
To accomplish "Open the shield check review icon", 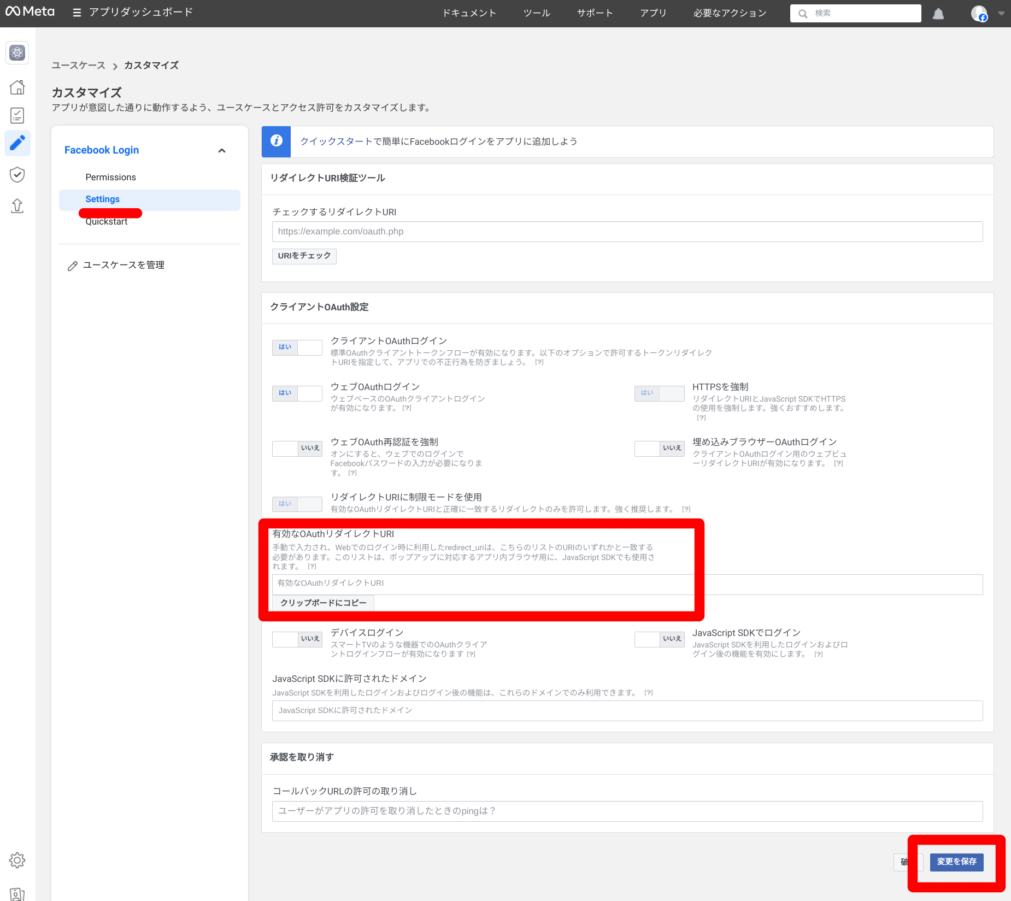I will pyautogui.click(x=17, y=174).
